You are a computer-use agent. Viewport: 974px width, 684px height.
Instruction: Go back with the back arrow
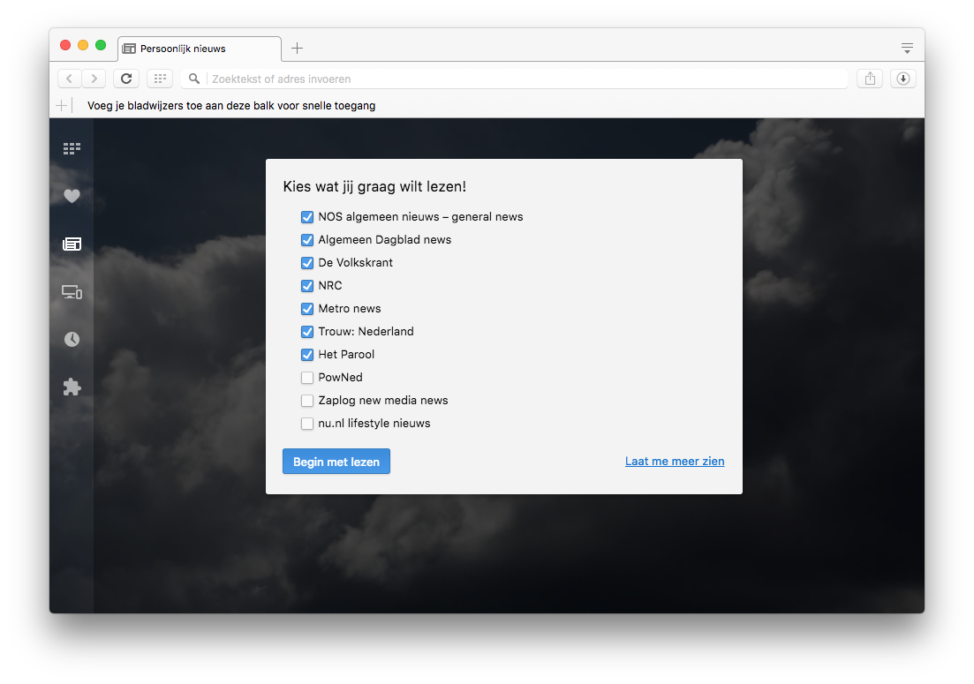point(70,79)
